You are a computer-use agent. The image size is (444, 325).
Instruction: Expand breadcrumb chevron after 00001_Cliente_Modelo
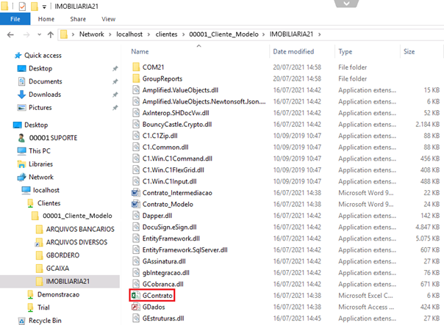coord(264,34)
